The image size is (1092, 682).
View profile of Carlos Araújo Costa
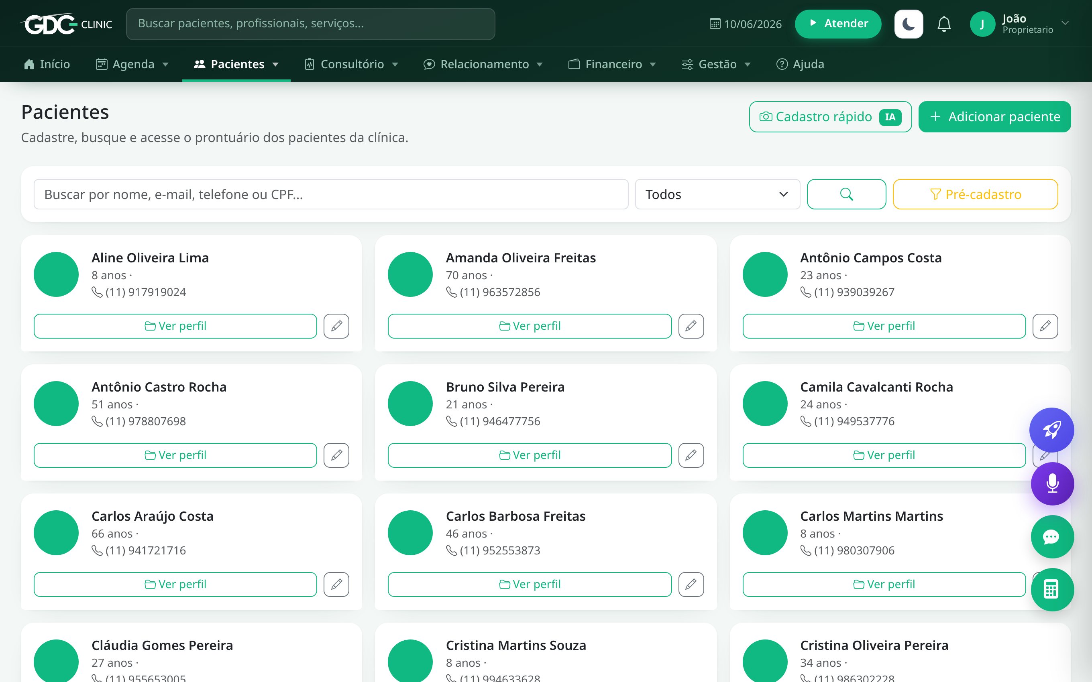(175, 584)
